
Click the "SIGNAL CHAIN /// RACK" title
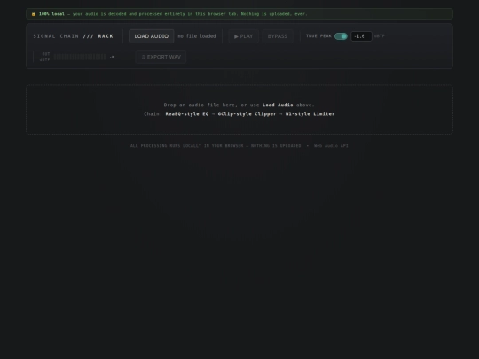pyautogui.click(x=74, y=36)
